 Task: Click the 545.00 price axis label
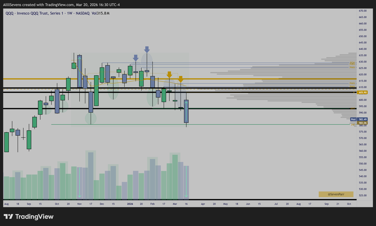pos(363,170)
